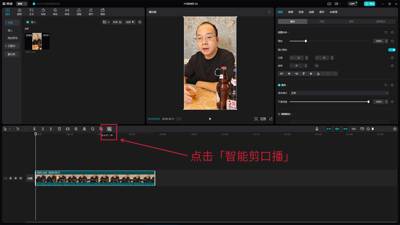Select the 蒙版 mask sub-tab
Image resolution: width=400 pixels, height=225 pixels.
351,22
